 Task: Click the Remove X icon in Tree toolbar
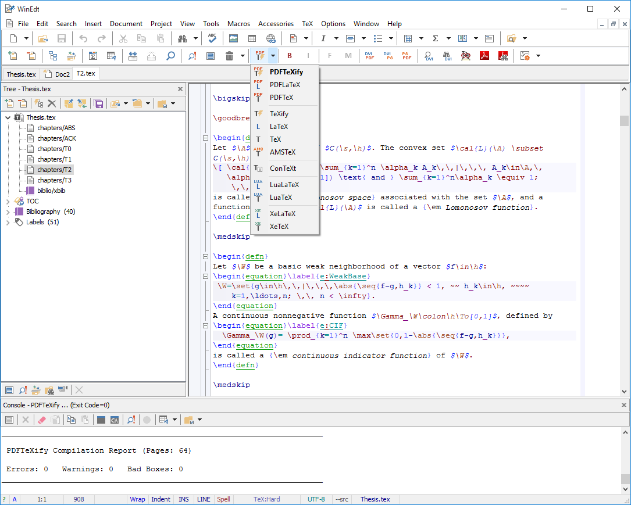pos(52,103)
